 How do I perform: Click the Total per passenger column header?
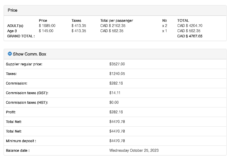[x=116, y=20]
